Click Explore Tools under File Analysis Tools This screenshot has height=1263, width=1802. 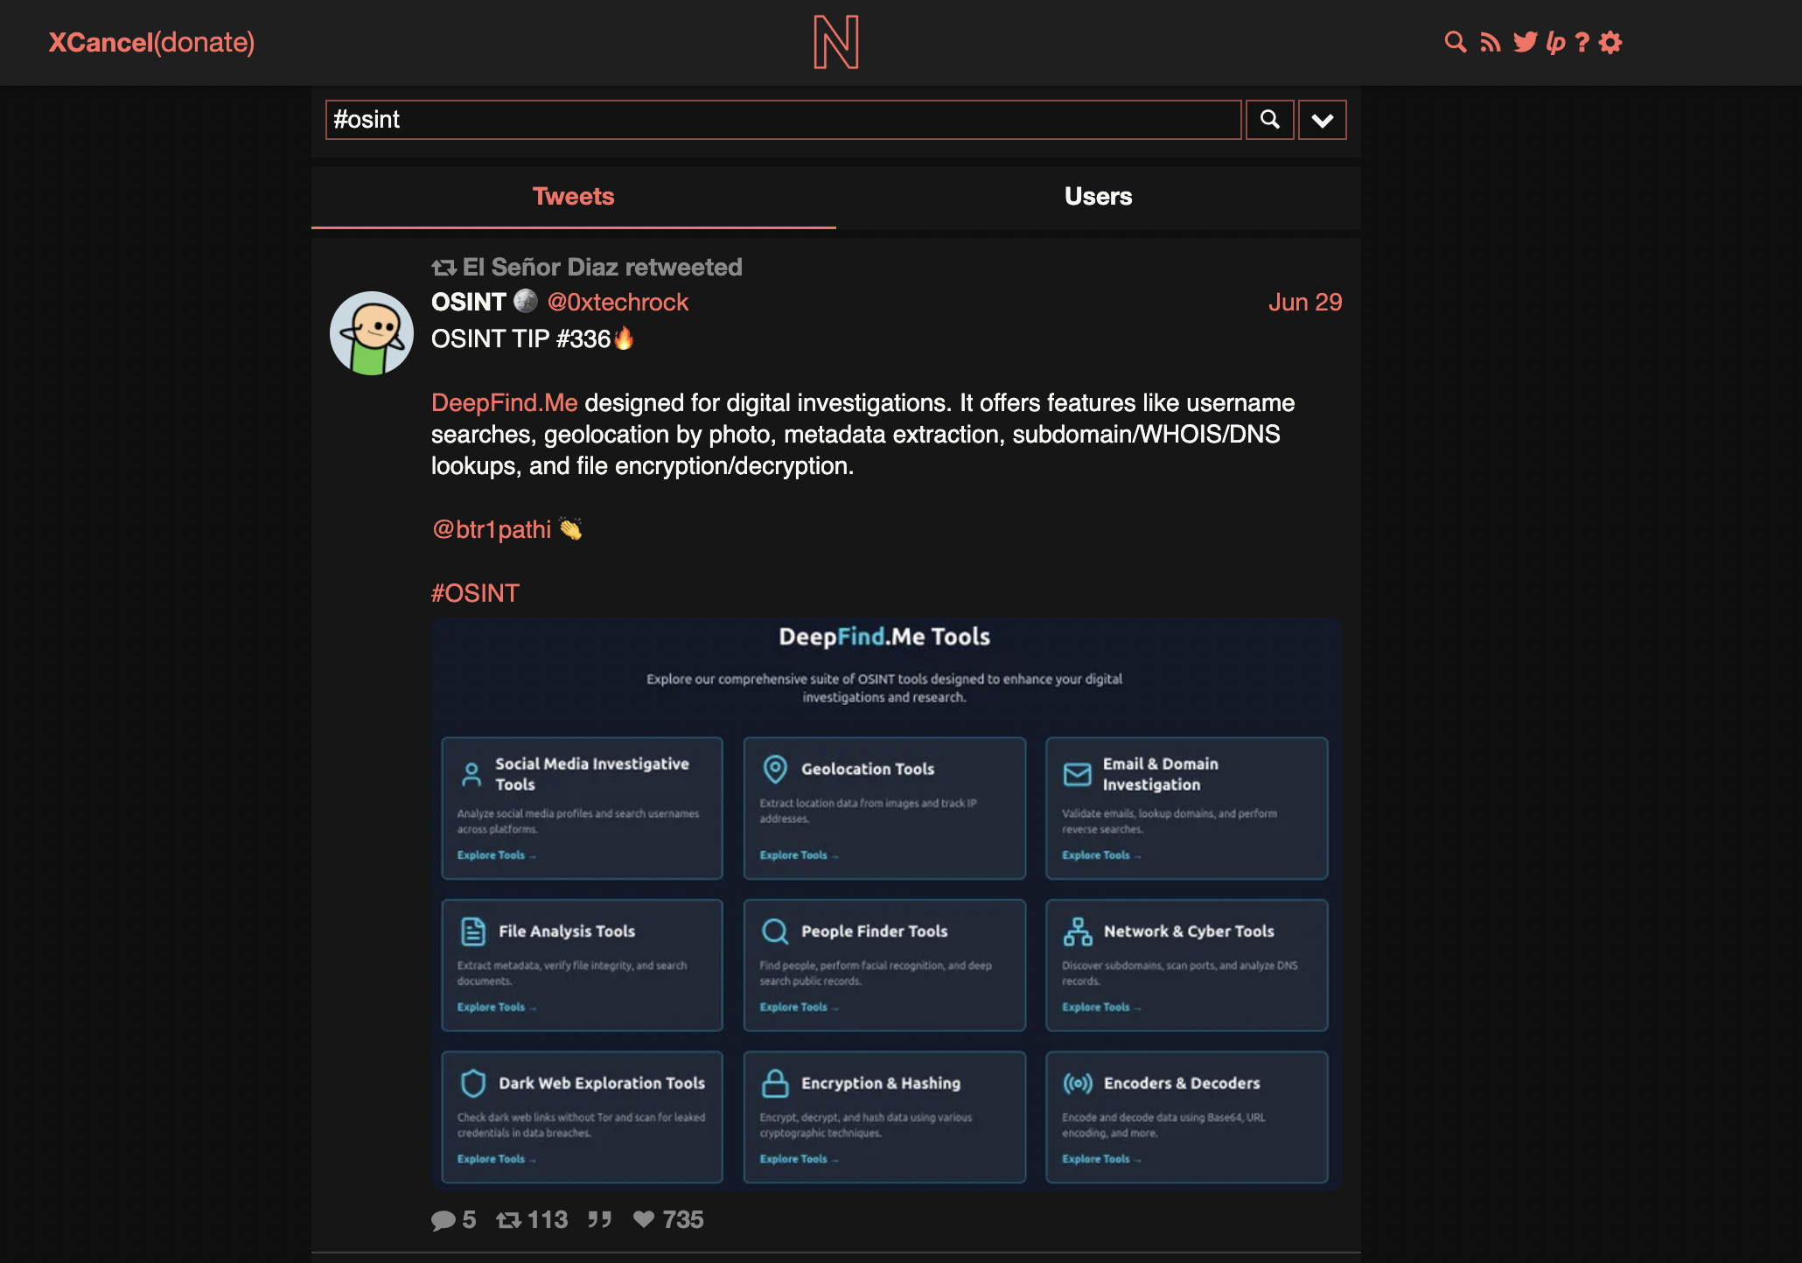pos(496,1008)
